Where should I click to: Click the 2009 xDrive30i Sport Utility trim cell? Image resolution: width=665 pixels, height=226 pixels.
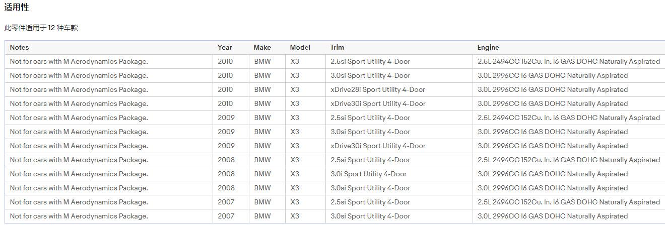click(x=377, y=146)
